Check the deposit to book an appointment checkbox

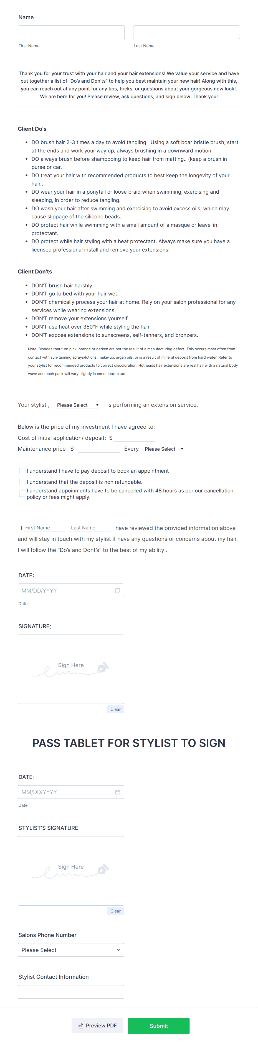pyautogui.click(x=22, y=471)
